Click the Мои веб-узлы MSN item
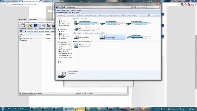Image resolution: width=197 pixels, height=111 pixels. 82,46
